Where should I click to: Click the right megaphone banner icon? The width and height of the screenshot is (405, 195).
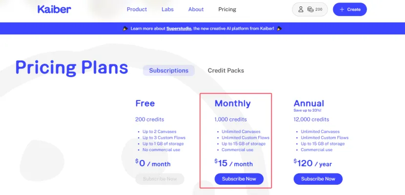[x=280, y=29]
